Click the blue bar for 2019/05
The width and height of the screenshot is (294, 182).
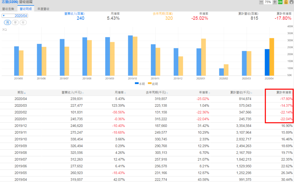click(x=16, y=61)
